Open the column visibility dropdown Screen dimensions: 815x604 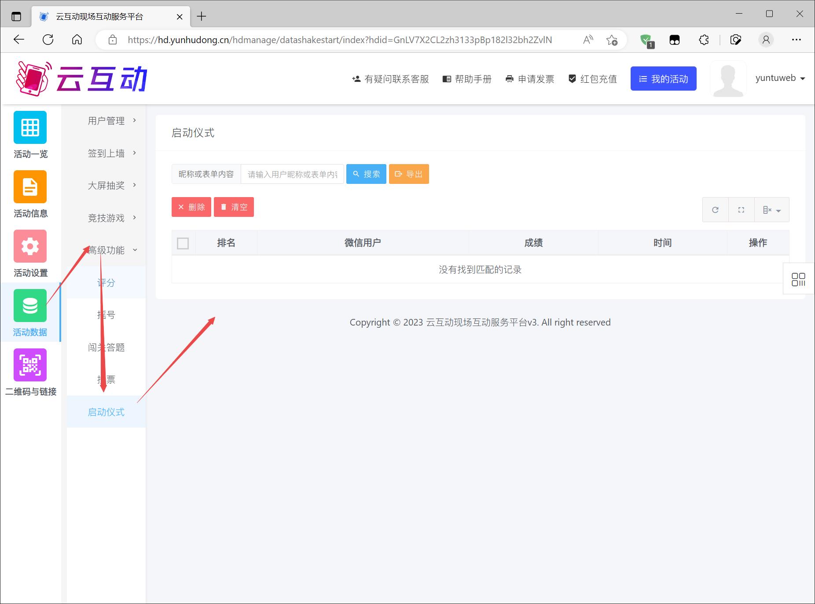pos(771,210)
